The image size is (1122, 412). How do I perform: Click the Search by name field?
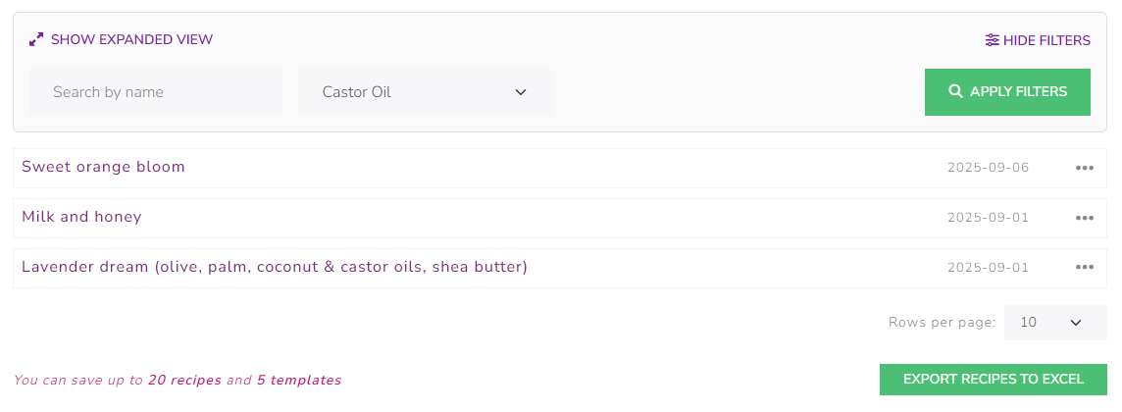tap(156, 92)
